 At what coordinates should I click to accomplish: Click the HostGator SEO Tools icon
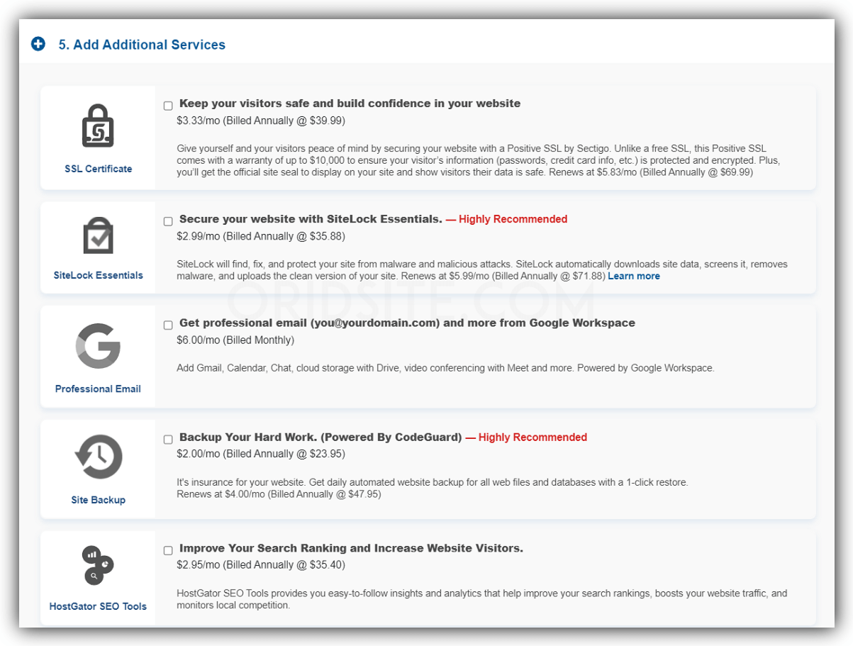pos(98,565)
